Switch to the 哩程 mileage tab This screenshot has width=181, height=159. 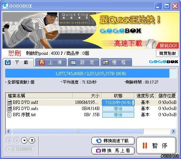pos(116,62)
